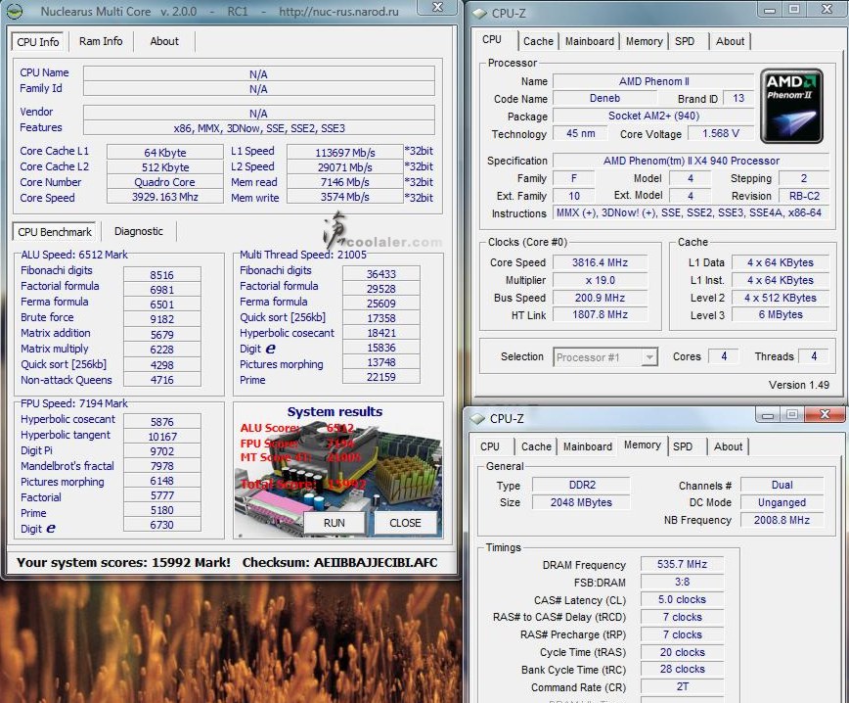Click the Features field listing x86, MMX

point(259,128)
